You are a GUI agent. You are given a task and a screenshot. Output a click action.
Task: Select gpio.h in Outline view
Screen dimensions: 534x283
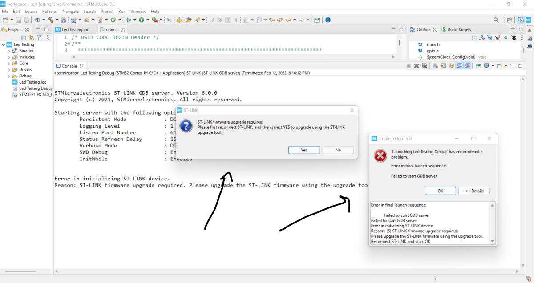click(x=433, y=51)
